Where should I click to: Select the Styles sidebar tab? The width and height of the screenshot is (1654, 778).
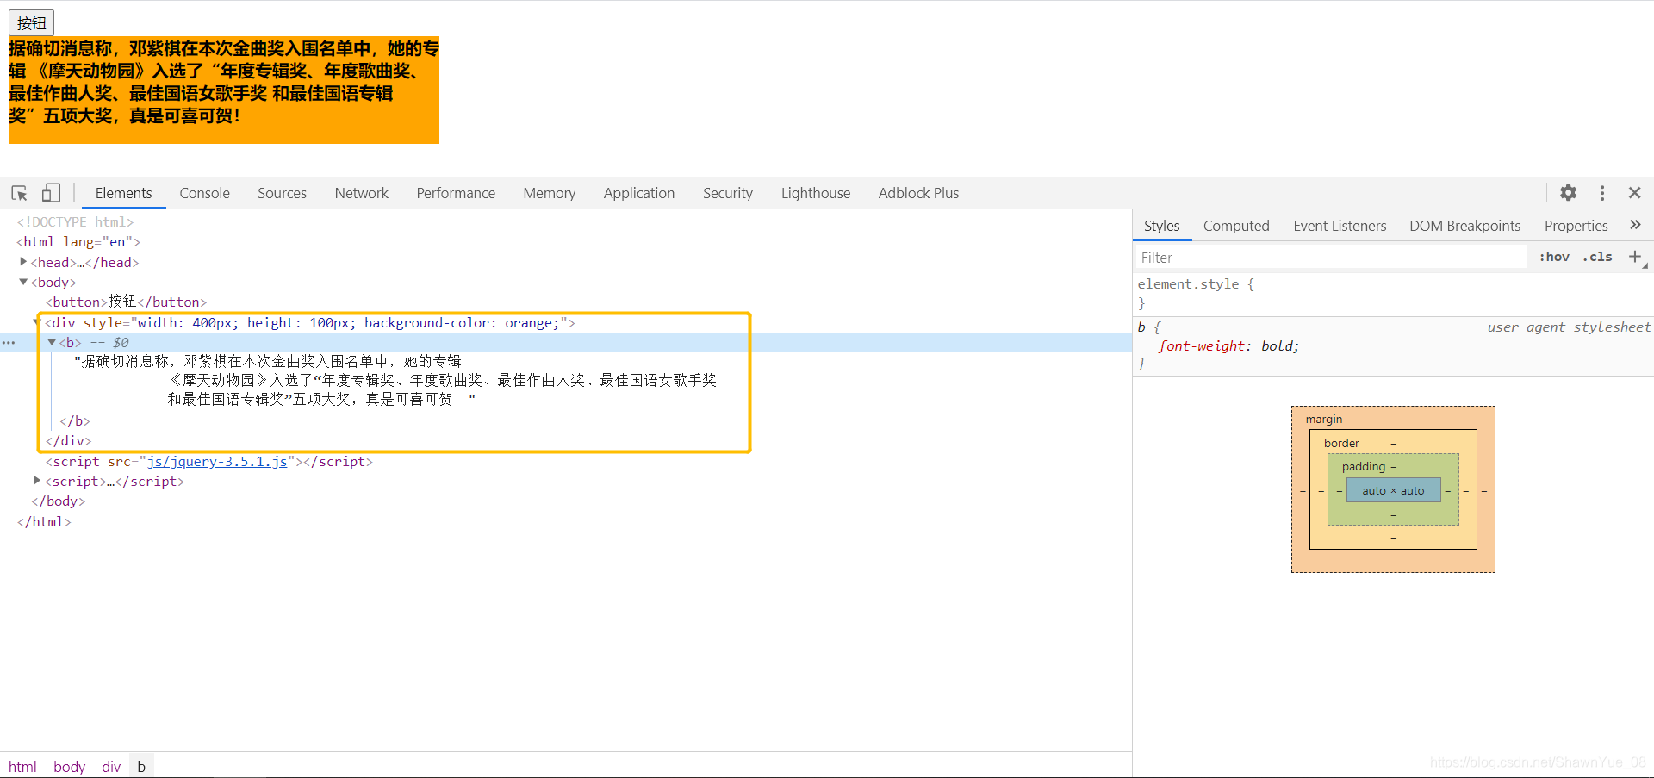1161,226
